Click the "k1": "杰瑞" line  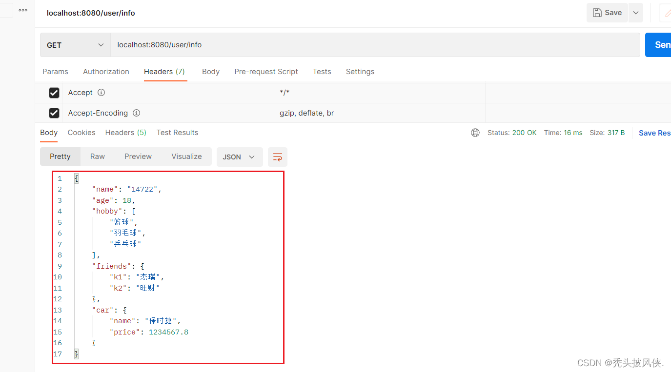[x=137, y=277]
